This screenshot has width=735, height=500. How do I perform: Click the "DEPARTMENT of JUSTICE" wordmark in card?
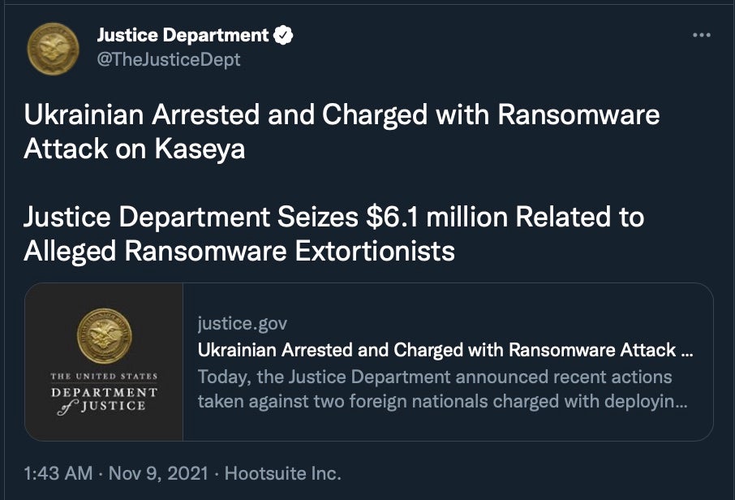104,399
